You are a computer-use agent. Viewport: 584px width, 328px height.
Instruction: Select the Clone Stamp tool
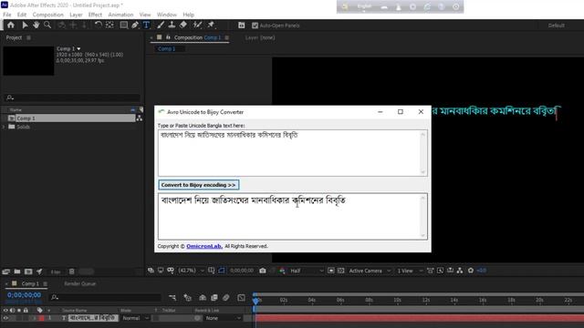[172, 25]
